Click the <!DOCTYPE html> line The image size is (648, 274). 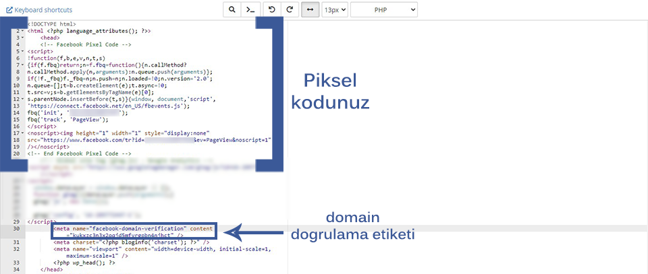pos(52,24)
